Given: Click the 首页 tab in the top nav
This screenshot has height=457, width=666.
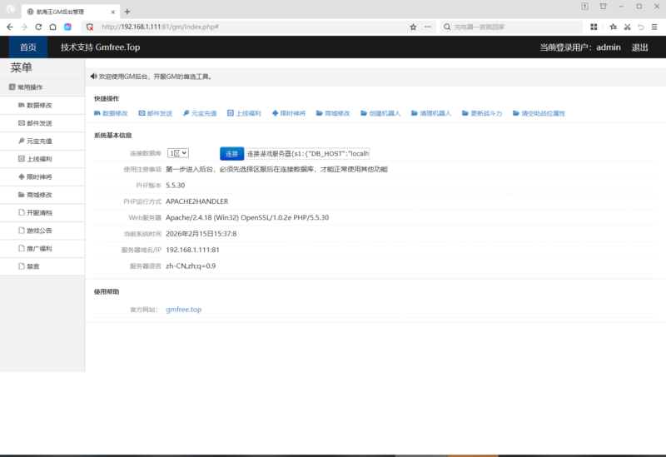Looking at the screenshot, I should coord(28,47).
